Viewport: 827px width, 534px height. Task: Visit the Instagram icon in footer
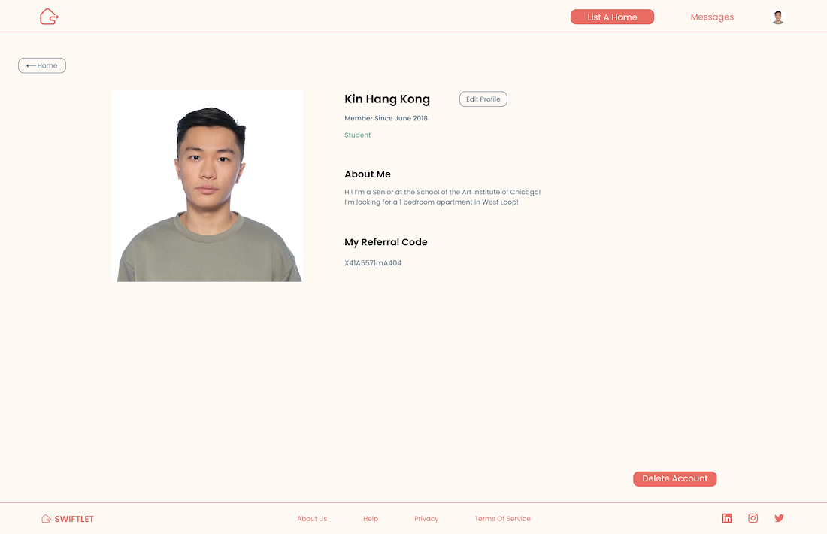click(753, 518)
